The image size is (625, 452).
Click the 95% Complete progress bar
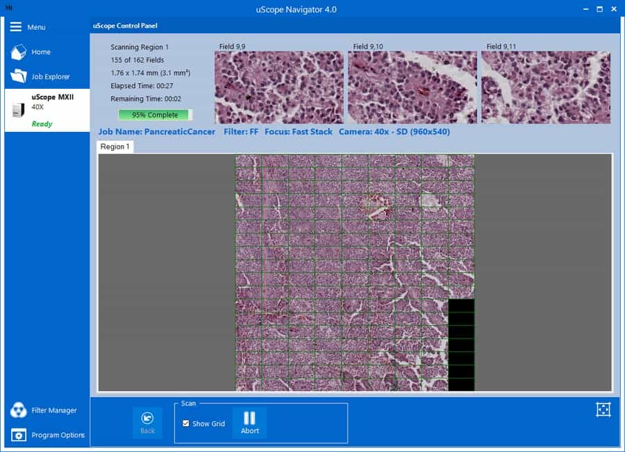(155, 115)
